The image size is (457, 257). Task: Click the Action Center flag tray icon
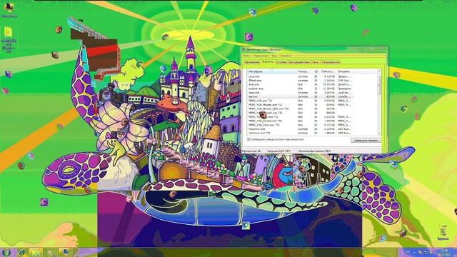(421, 252)
